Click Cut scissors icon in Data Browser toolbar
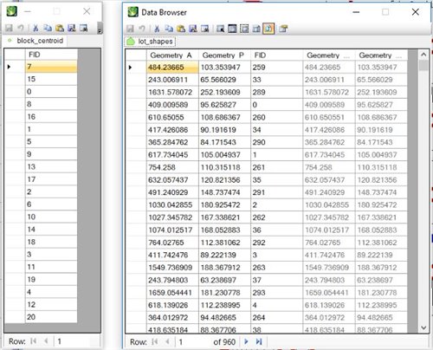Viewport: 433px width, 350px height. click(157, 29)
